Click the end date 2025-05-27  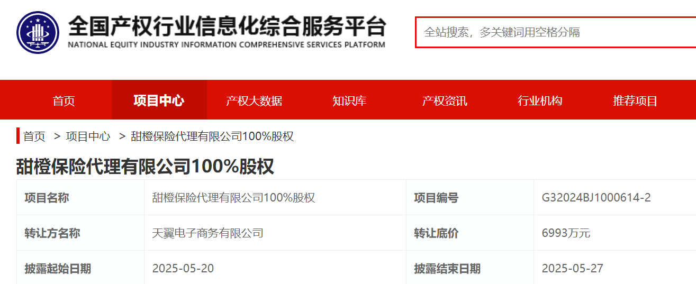tap(572, 268)
